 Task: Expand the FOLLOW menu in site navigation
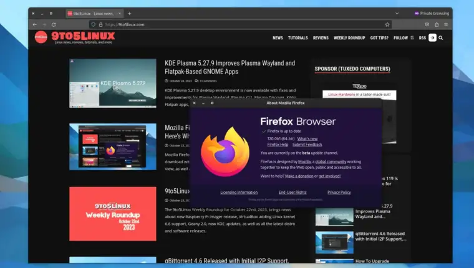404,38
